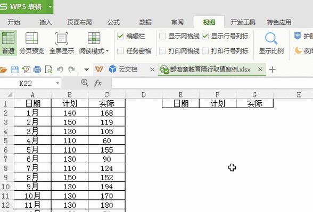Open the WPS 表格 application menu arrow
This screenshot has width=313, height=212.
(x=50, y=7)
